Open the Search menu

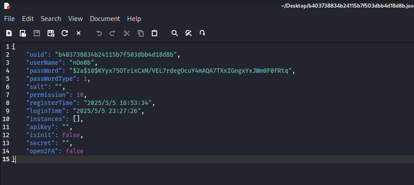click(x=51, y=19)
